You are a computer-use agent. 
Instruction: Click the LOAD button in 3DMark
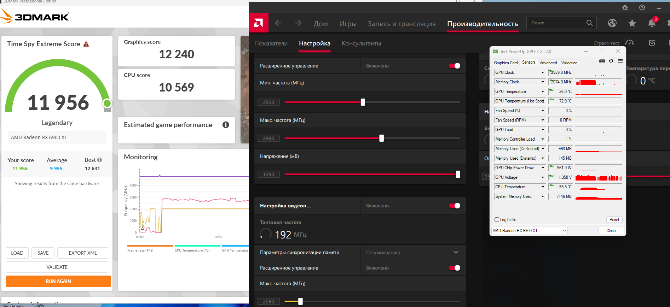point(17,253)
